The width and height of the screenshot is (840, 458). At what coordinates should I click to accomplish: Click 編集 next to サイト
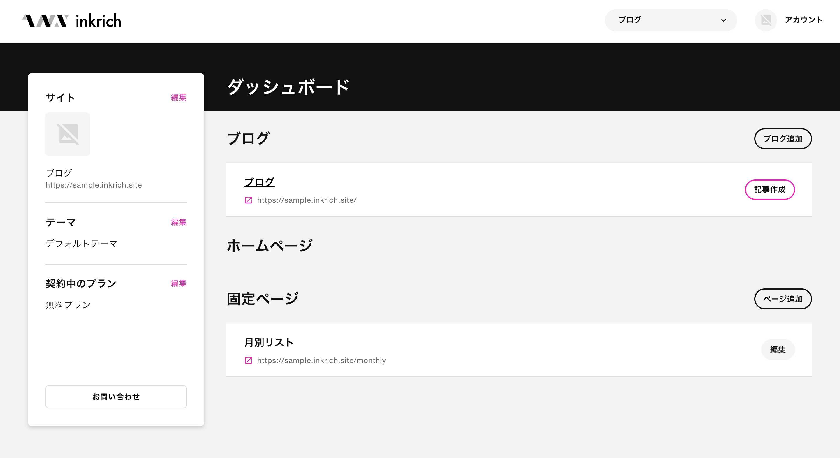pos(179,97)
